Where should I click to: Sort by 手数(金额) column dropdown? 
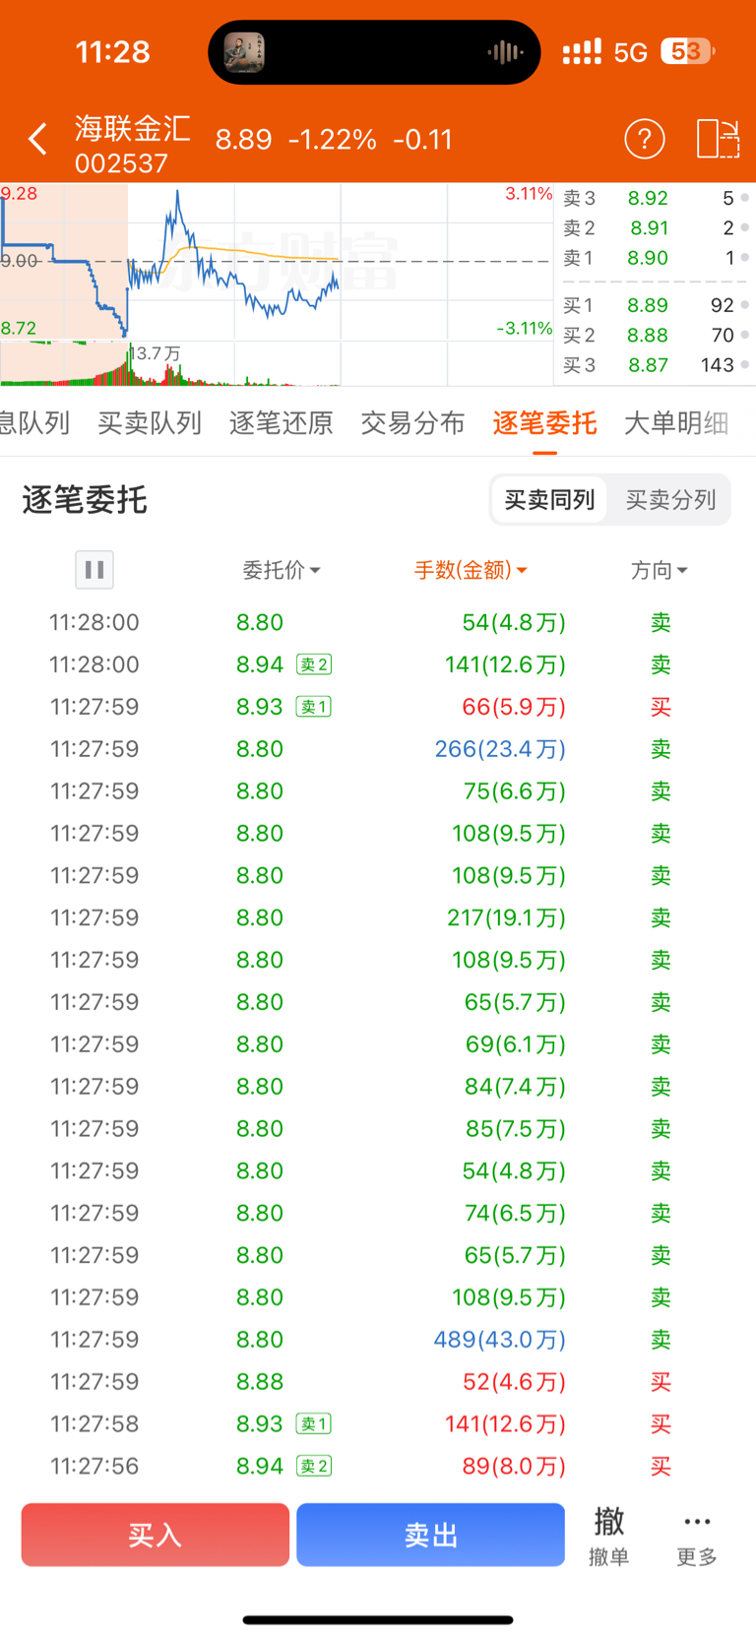(x=471, y=570)
